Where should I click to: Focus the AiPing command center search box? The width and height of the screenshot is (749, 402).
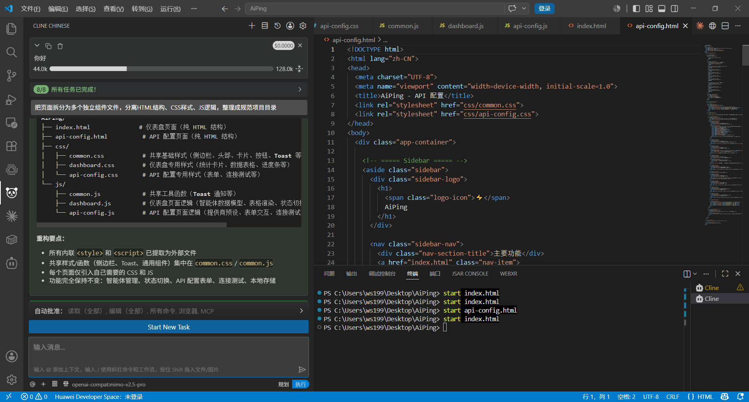point(374,9)
